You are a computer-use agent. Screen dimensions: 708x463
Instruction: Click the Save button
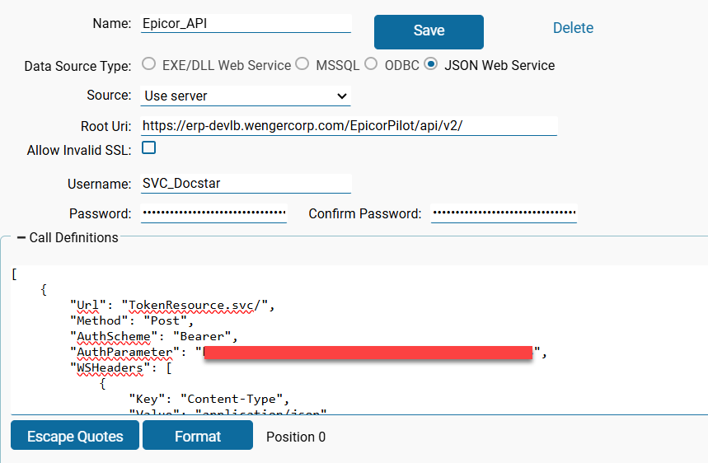click(x=429, y=31)
